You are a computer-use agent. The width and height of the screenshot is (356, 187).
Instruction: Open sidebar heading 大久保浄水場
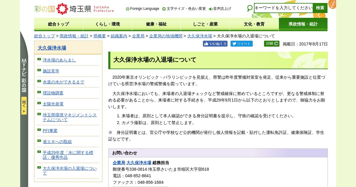52,48
